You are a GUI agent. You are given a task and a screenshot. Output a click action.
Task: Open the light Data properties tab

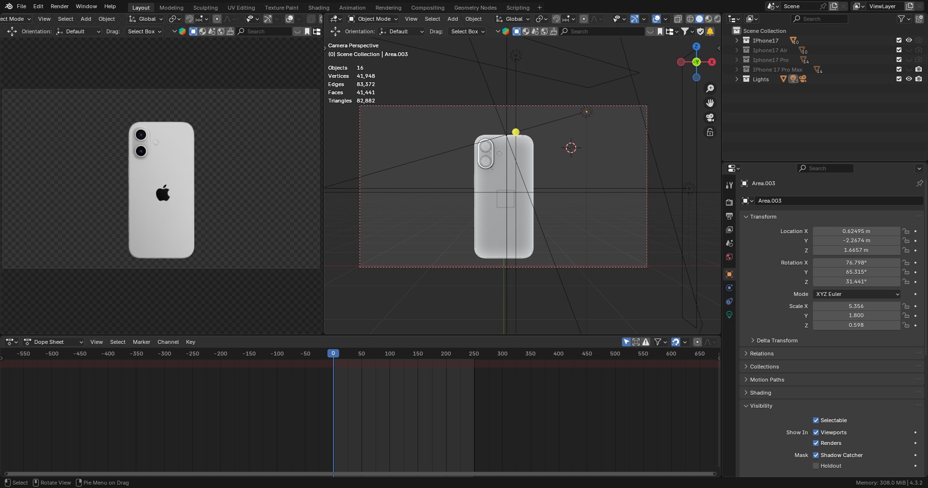tap(729, 315)
